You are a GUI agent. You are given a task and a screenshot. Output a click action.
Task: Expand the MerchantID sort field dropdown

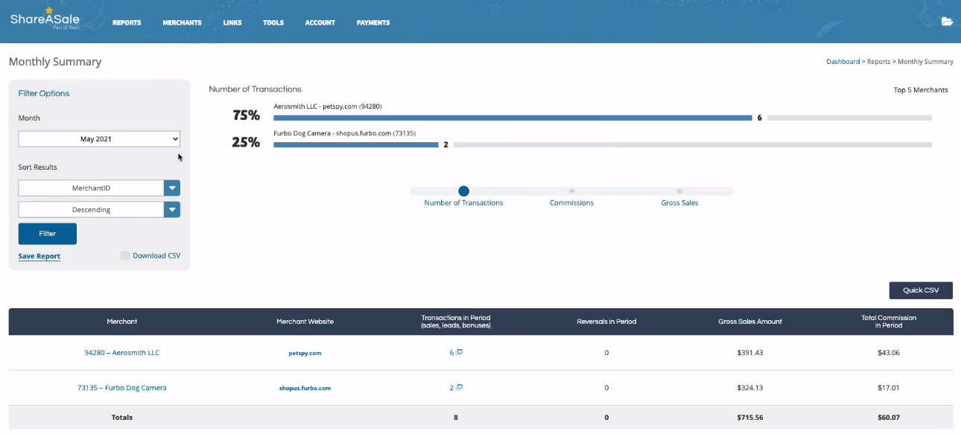tap(172, 188)
